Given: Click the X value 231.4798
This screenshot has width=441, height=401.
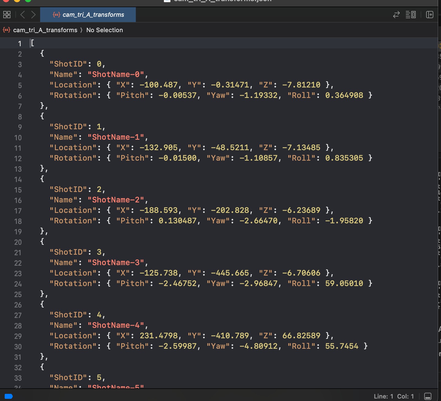Looking at the screenshot, I should 158,336.
